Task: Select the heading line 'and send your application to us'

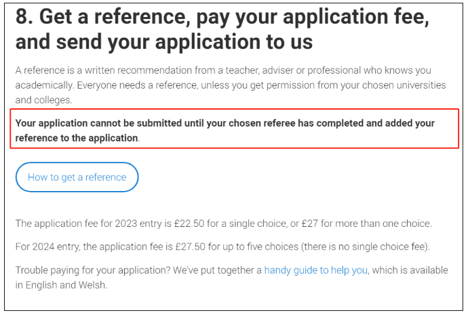Action: (164, 41)
